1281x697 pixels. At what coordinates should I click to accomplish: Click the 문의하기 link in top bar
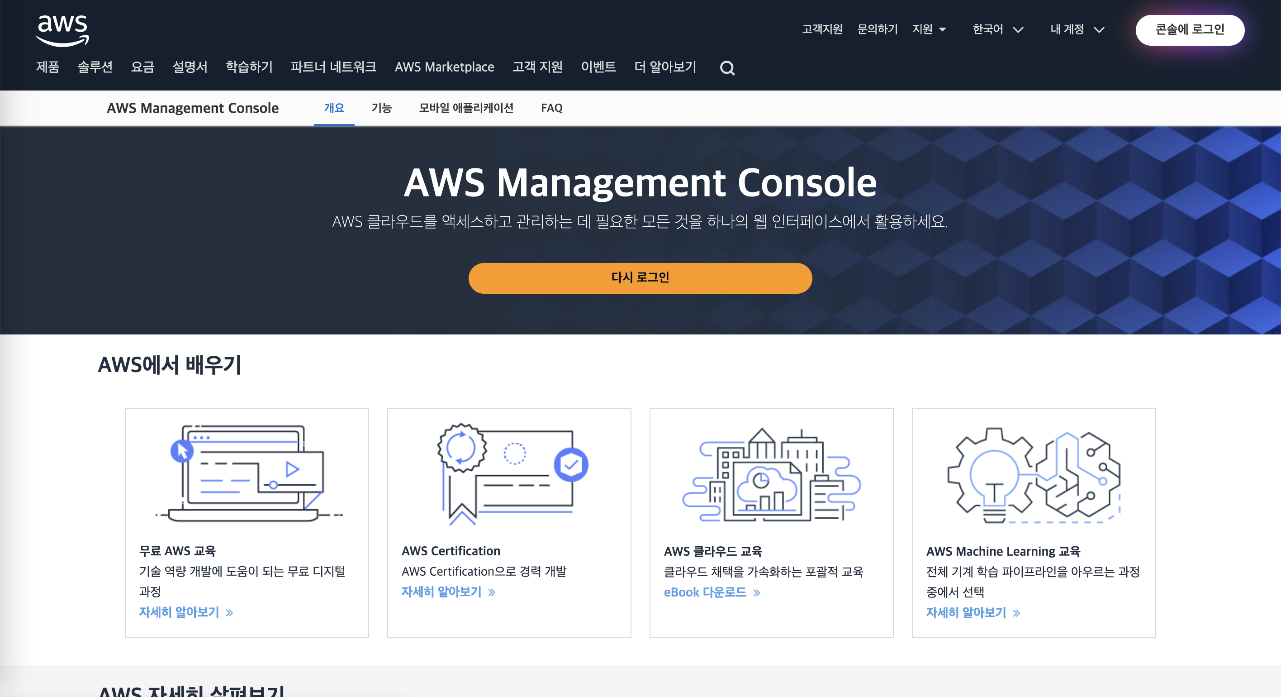coord(877,29)
